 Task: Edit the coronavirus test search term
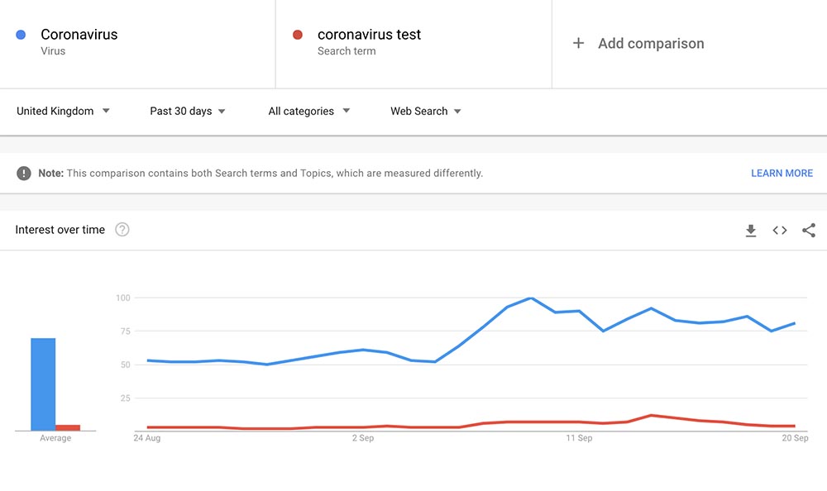click(x=369, y=35)
